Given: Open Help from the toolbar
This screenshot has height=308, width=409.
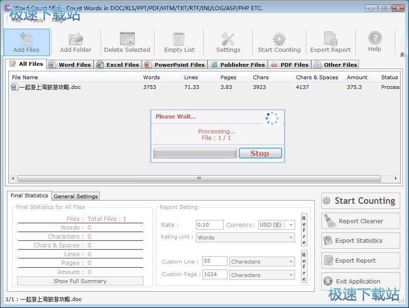Looking at the screenshot, I should pyautogui.click(x=375, y=42).
